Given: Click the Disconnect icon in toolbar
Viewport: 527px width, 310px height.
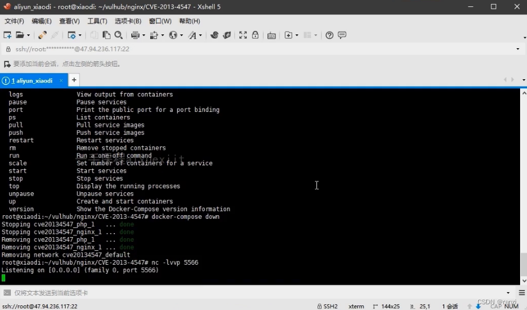Looking at the screenshot, I should (x=55, y=35).
